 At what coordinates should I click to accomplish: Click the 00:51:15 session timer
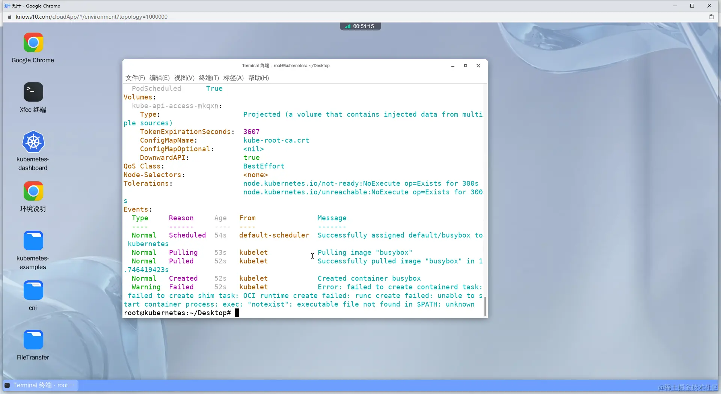pos(364,26)
